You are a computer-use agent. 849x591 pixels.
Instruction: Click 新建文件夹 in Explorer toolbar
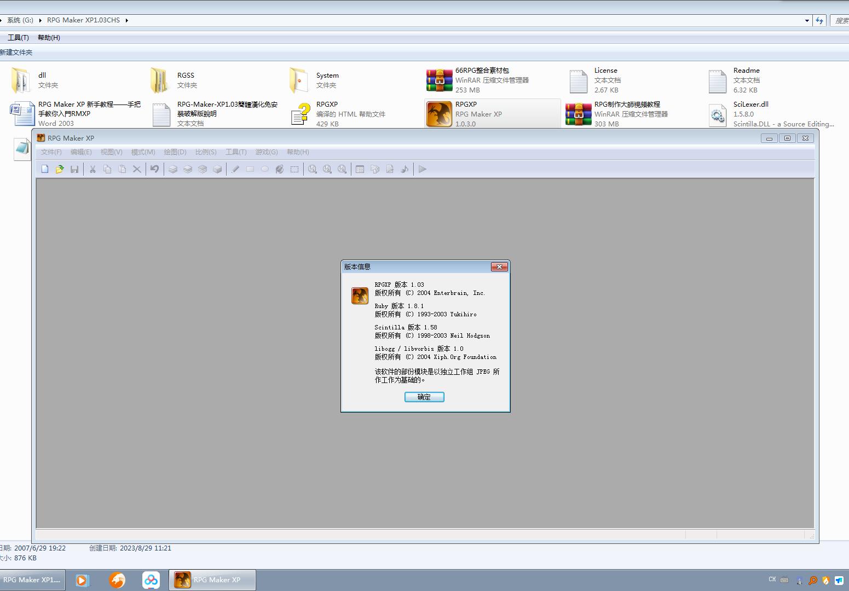pyautogui.click(x=16, y=53)
